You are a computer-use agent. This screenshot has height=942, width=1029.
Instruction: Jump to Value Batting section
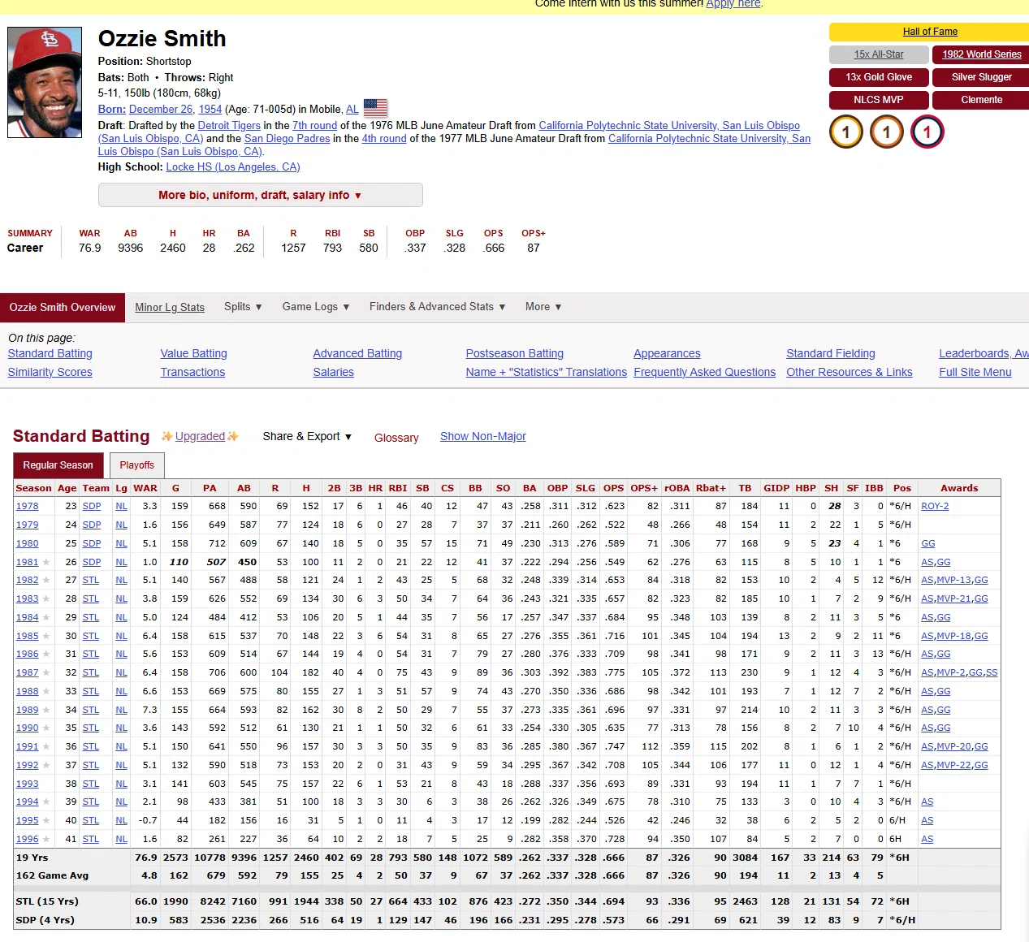193,353
